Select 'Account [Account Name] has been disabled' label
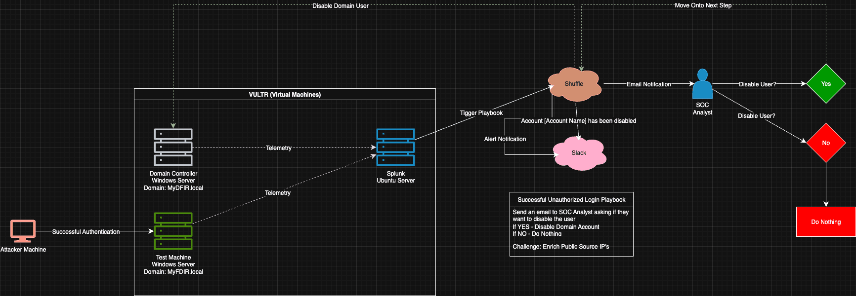 579,121
